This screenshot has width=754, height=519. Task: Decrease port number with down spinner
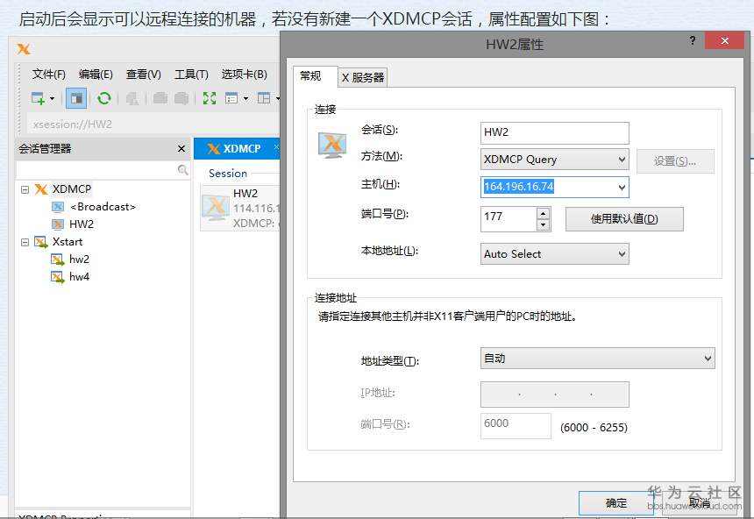point(544,225)
